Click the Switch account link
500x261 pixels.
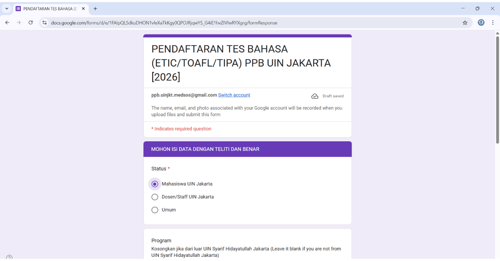(234, 95)
